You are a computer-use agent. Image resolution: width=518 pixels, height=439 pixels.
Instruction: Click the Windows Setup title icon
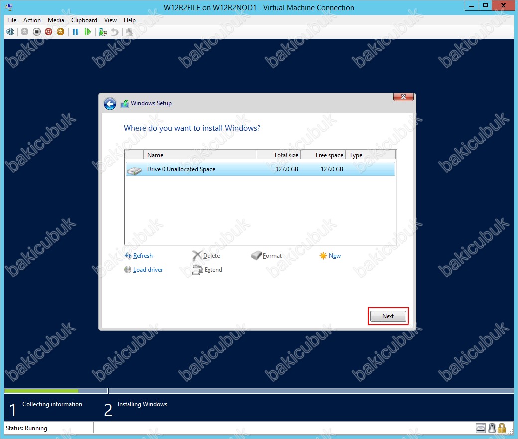pos(125,104)
